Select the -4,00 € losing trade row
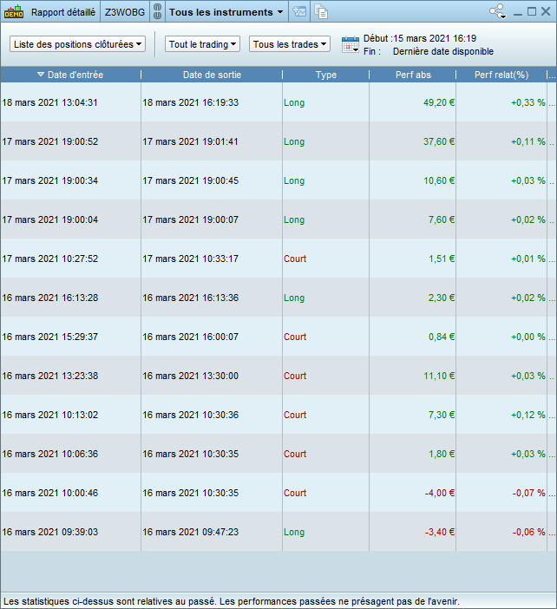 [278, 493]
